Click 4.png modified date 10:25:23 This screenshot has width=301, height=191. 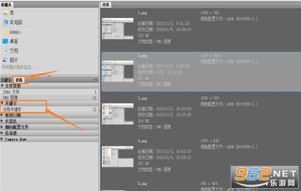(165, 157)
